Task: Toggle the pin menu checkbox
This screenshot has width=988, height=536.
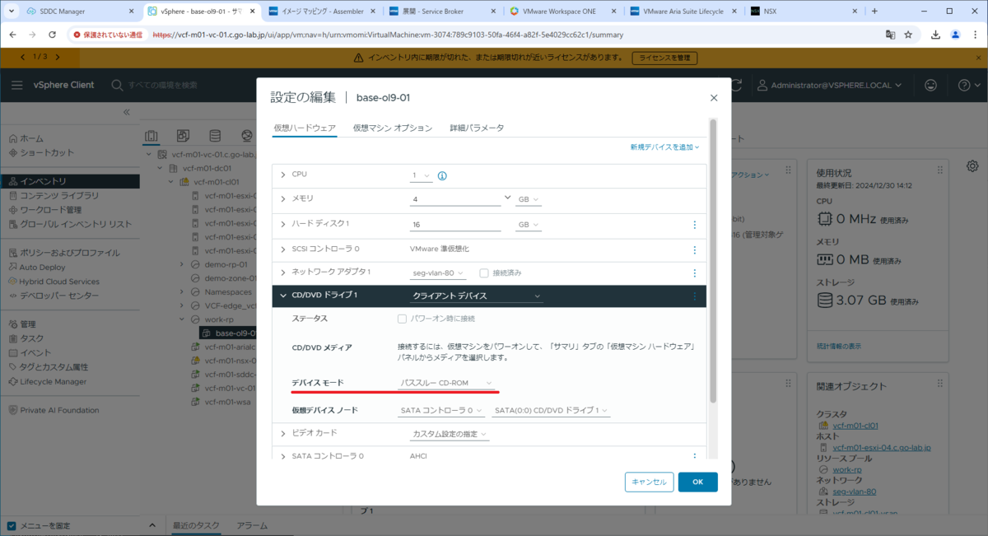Action: (12, 525)
